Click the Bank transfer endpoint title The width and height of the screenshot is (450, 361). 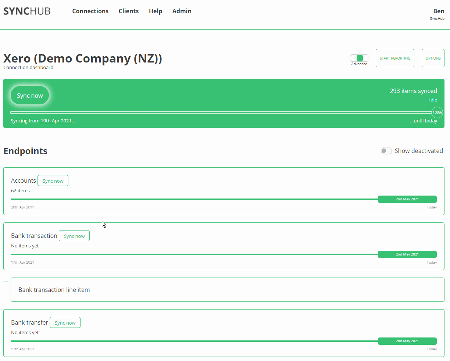pos(29,322)
